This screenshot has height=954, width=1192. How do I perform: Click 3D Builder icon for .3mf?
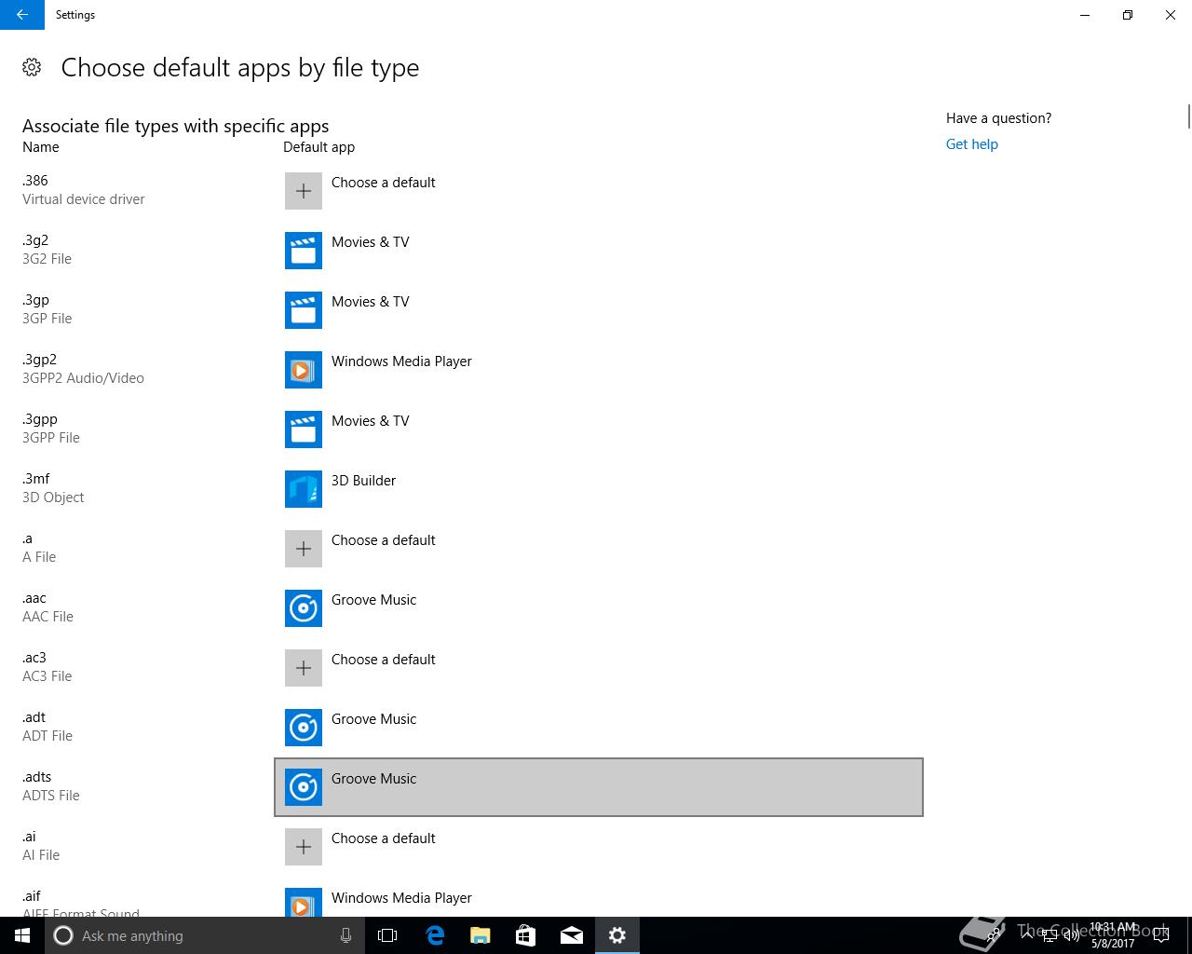click(x=304, y=489)
